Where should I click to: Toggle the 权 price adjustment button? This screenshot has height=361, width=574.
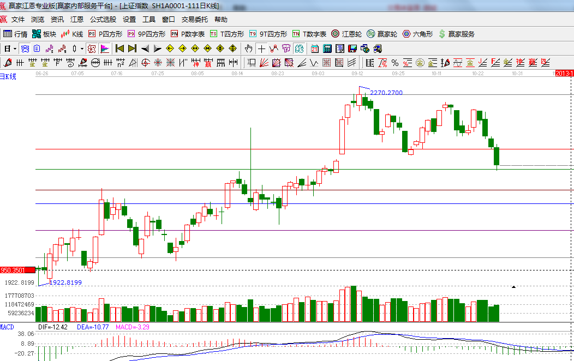92,49
